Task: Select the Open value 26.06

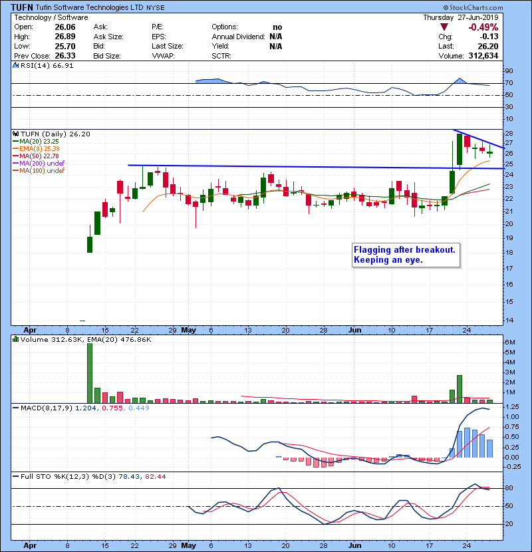Action: (x=65, y=27)
